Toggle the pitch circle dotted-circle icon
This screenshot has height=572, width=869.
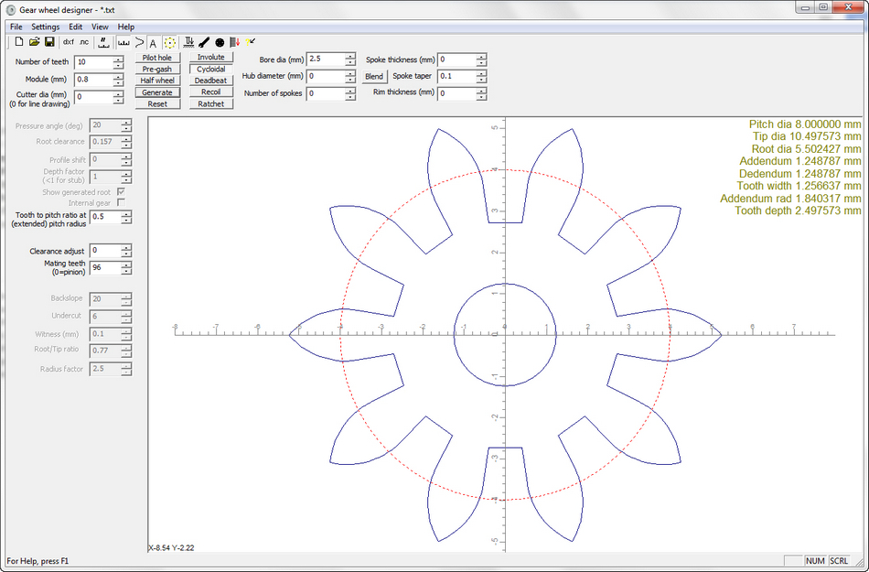pyautogui.click(x=170, y=42)
